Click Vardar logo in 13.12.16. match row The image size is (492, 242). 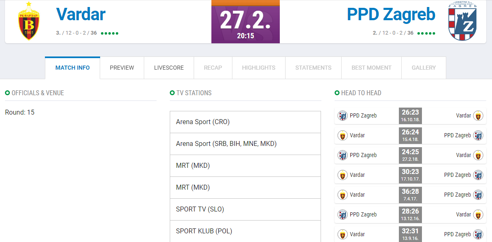(478, 215)
